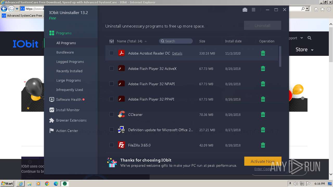The height and width of the screenshot is (187, 333).
Task: Check the Adobe Flash Player 32 NPAPI checkbox
Action: click(x=112, y=84)
